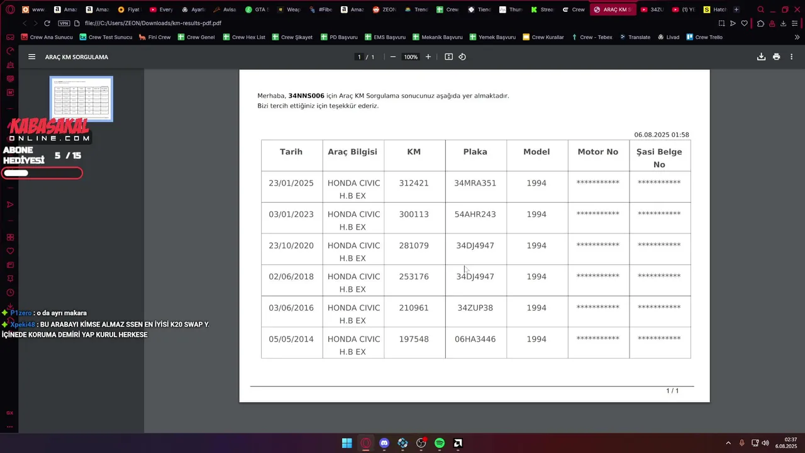The width and height of the screenshot is (805, 453).
Task: Open Crew Trello bookmark
Action: pyautogui.click(x=704, y=37)
